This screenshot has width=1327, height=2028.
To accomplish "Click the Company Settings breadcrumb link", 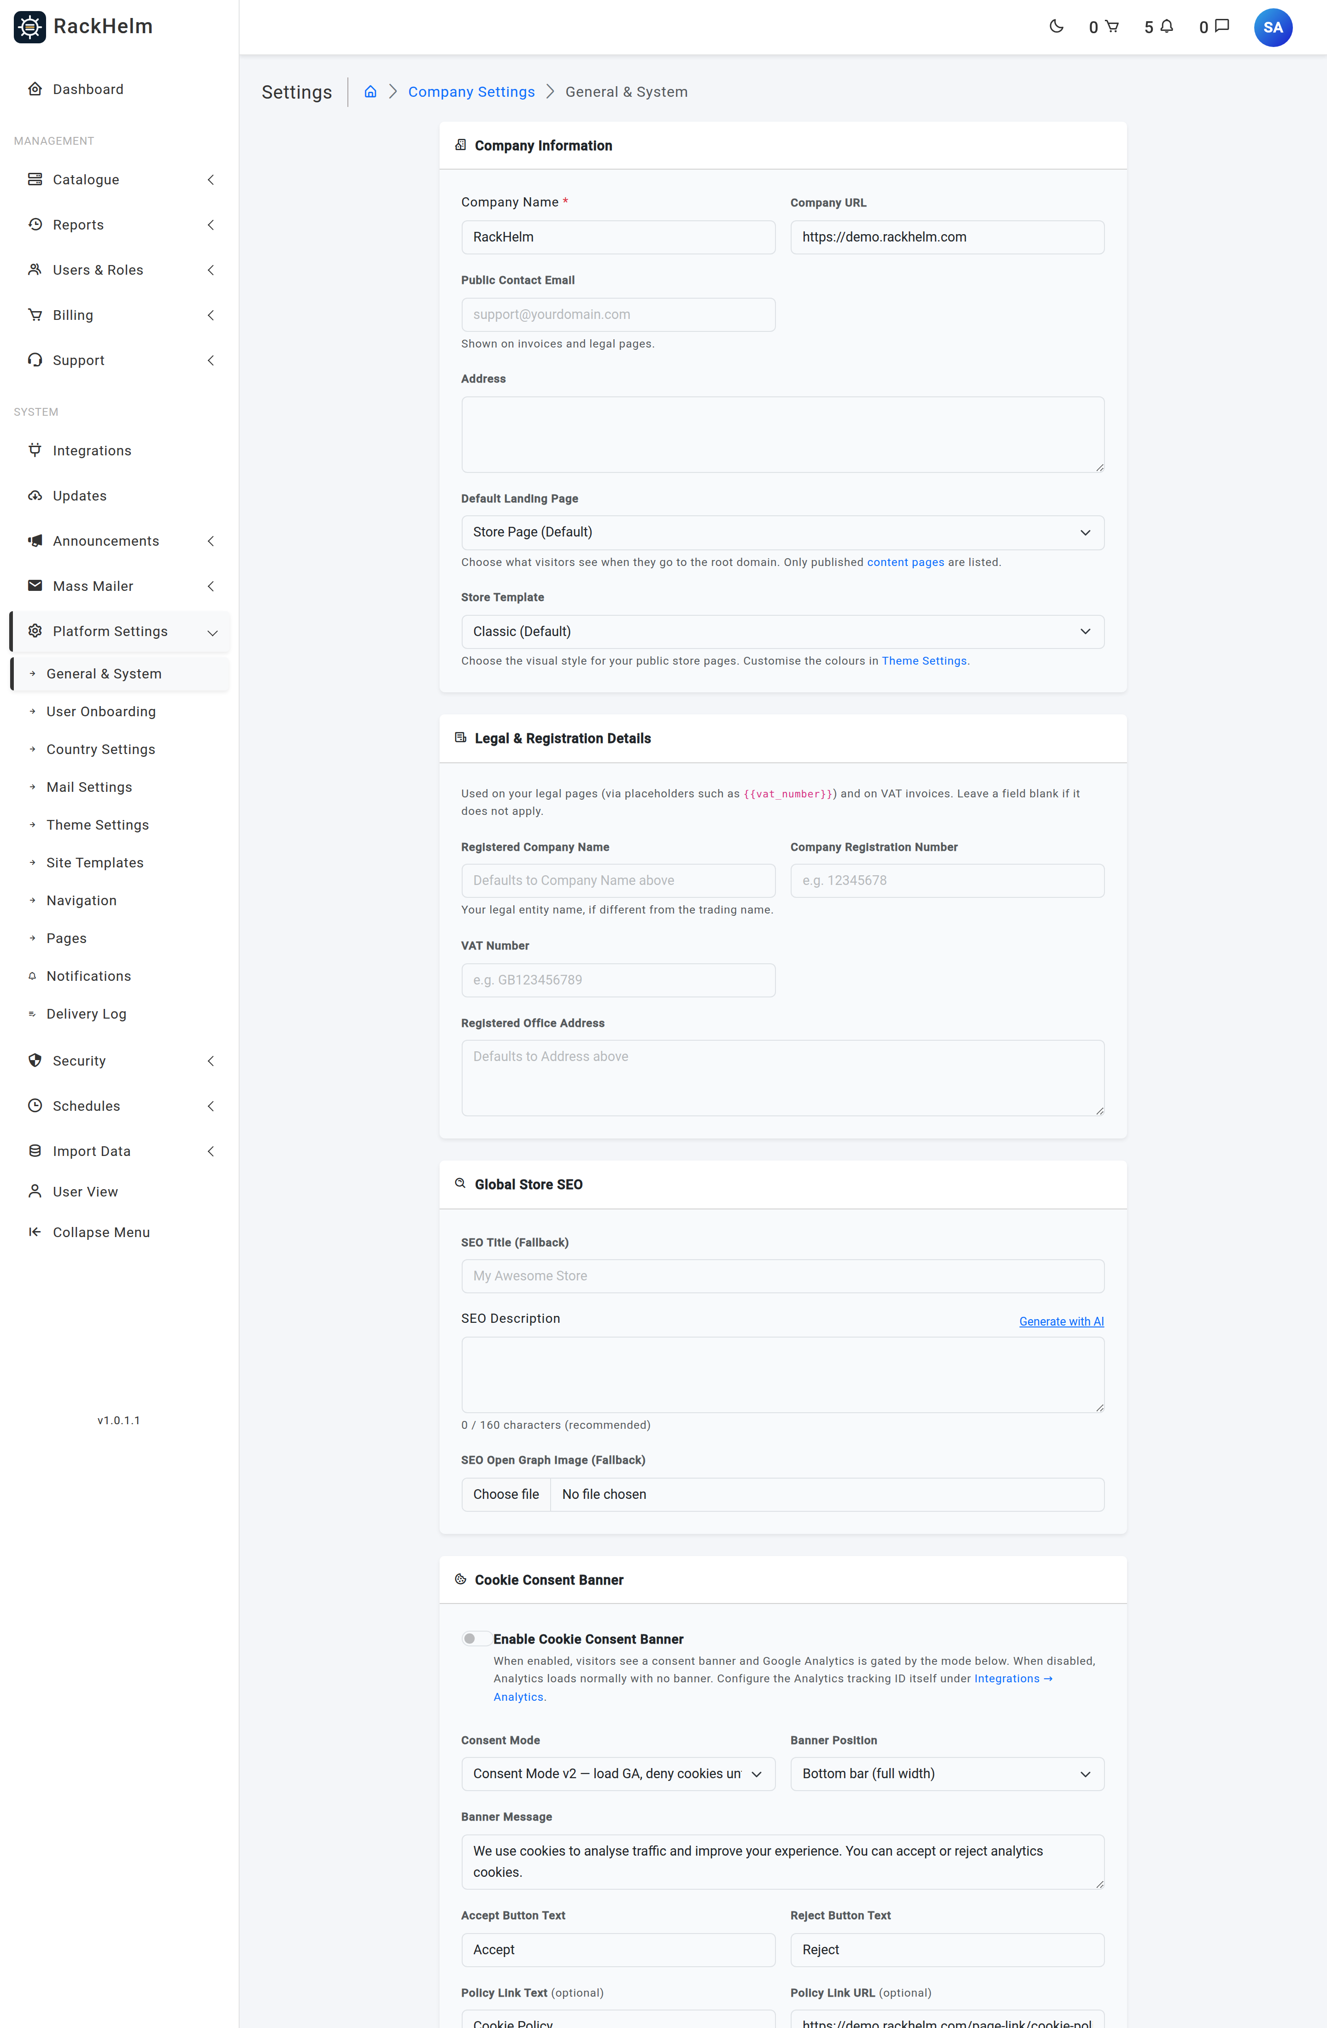I will click(x=471, y=92).
